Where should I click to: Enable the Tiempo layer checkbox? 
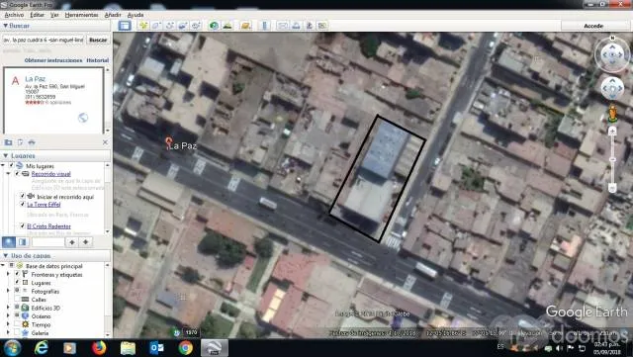(17, 324)
